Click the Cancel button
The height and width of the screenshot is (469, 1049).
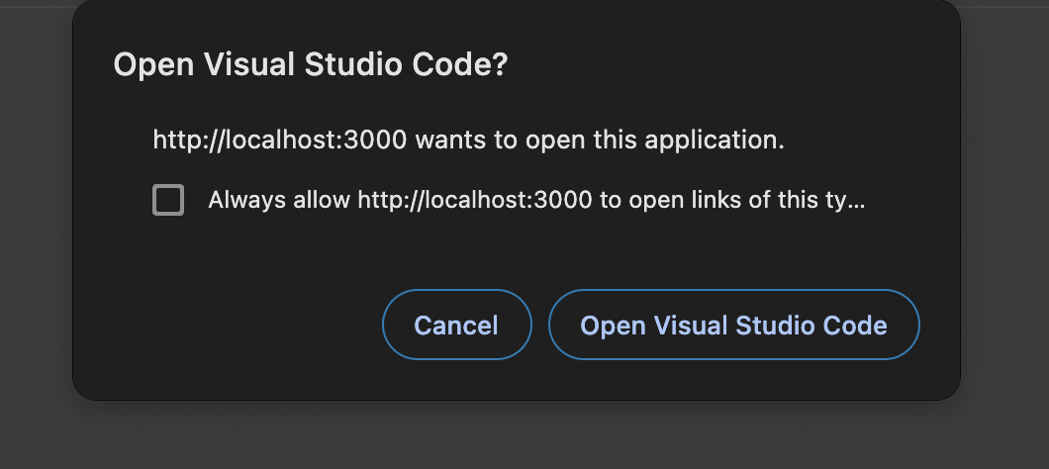pos(456,325)
